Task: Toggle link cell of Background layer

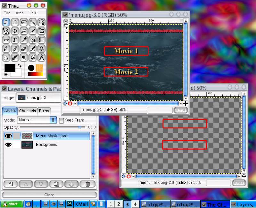Action: [x=17, y=145]
